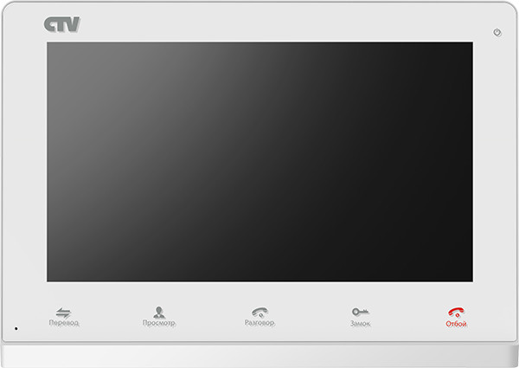
Task: Click the letter V in CTV logo
Action: tap(73, 24)
